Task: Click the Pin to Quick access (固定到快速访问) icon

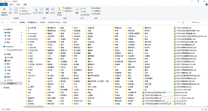Action: 4,9
